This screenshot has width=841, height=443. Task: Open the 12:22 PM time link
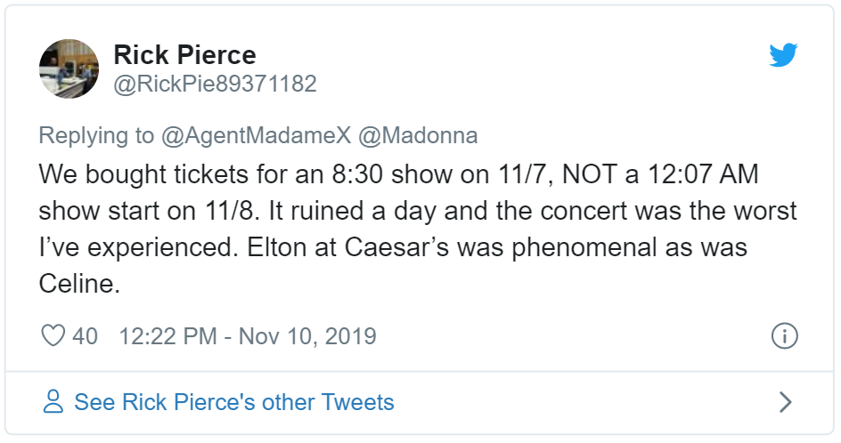(x=168, y=336)
